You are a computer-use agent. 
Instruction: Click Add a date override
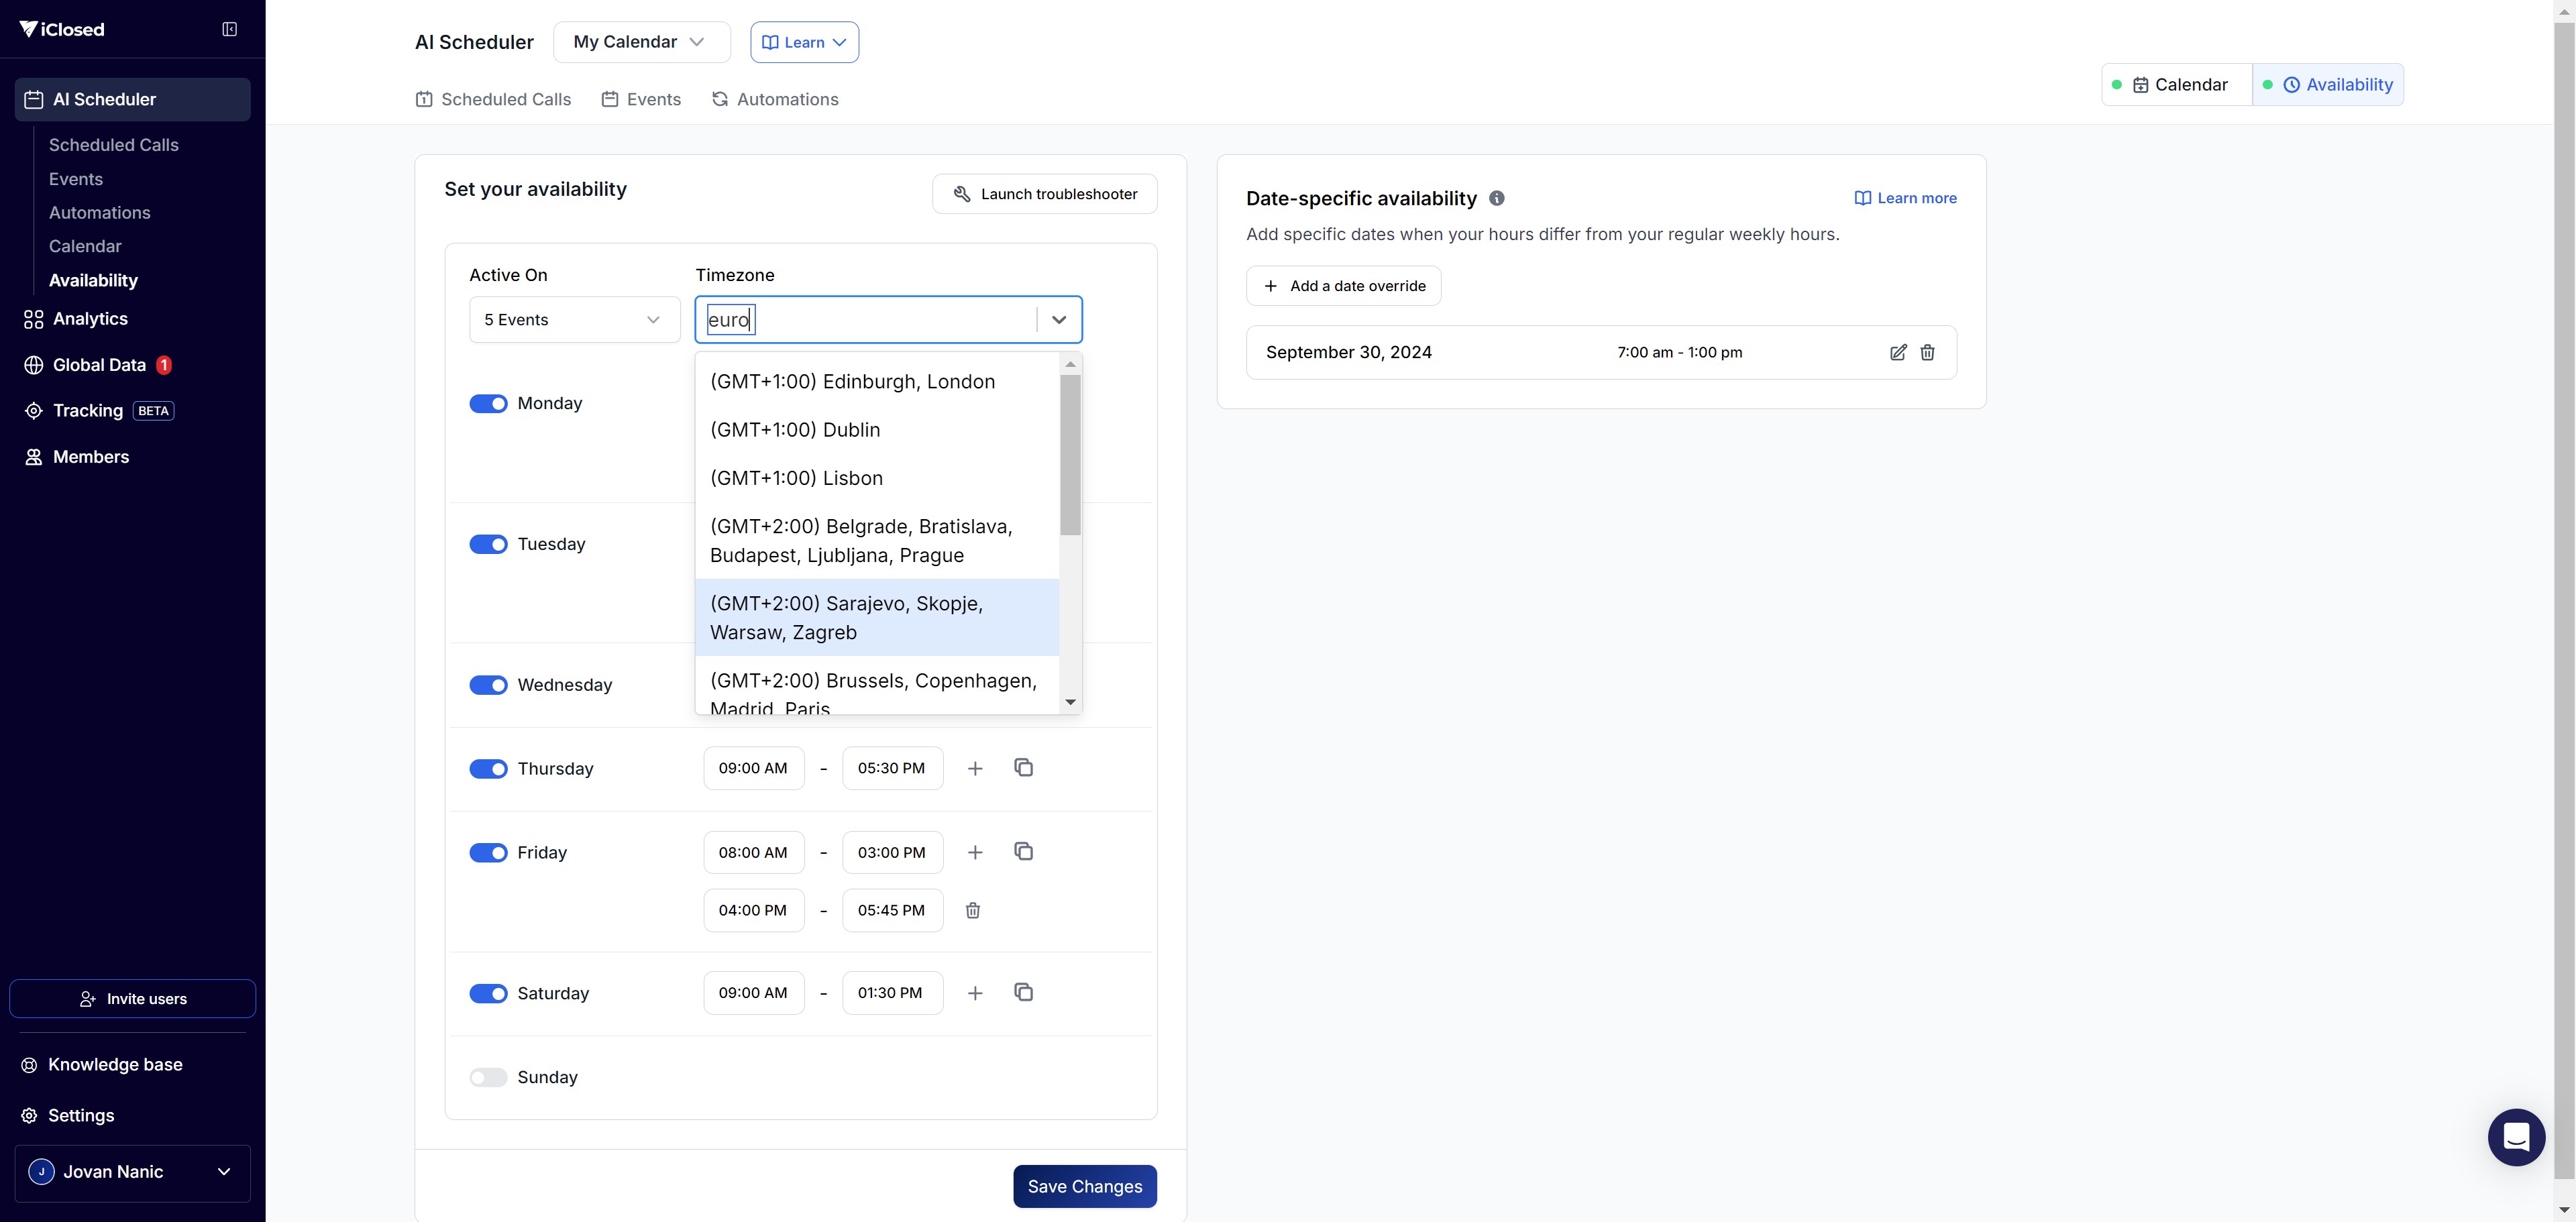tap(1343, 286)
